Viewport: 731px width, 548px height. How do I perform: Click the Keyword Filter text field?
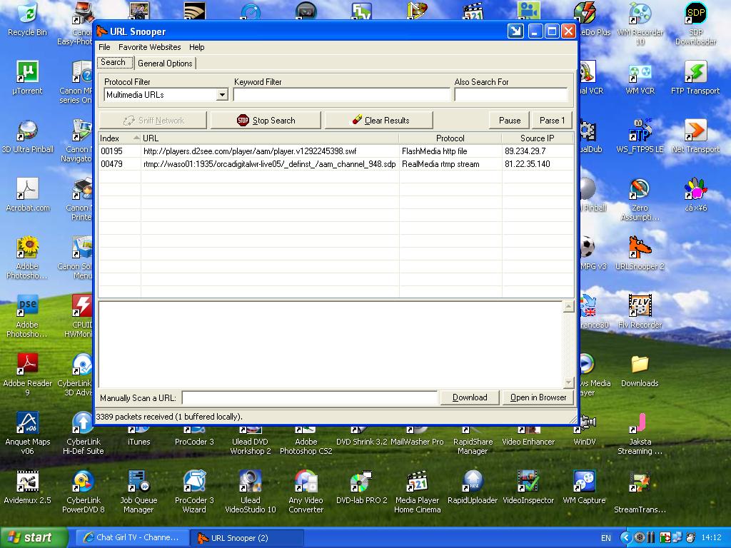coord(342,95)
